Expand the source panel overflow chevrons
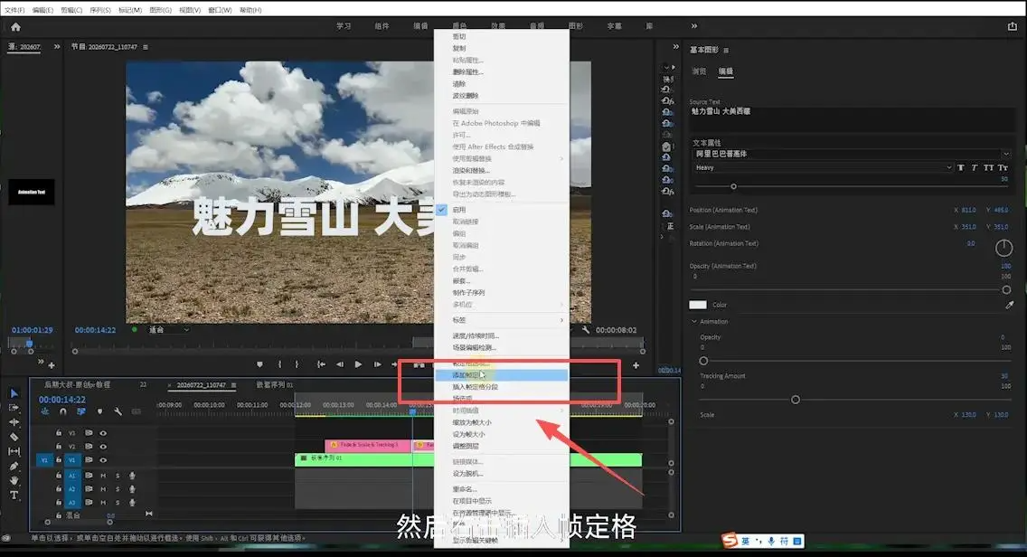This screenshot has height=557, width=1027. [57, 46]
